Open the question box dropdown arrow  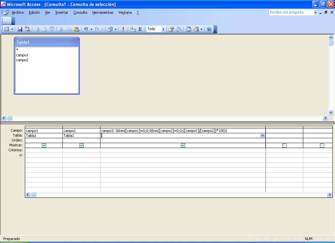click(315, 12)
